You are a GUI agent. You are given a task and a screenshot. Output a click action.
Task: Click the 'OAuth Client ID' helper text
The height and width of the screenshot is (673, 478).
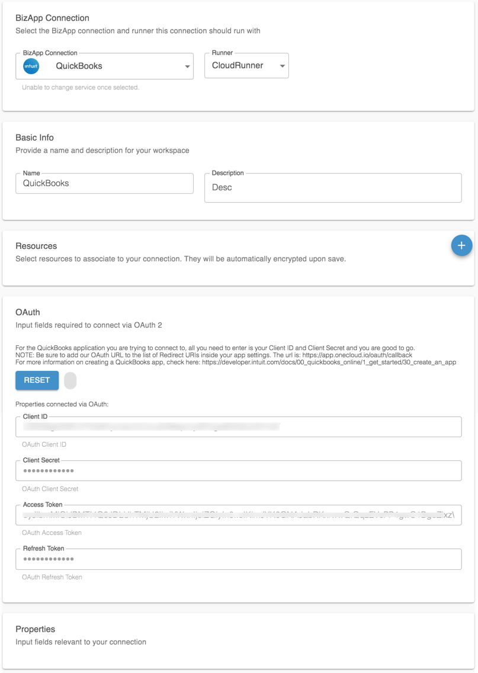click(x=44, y=445)
